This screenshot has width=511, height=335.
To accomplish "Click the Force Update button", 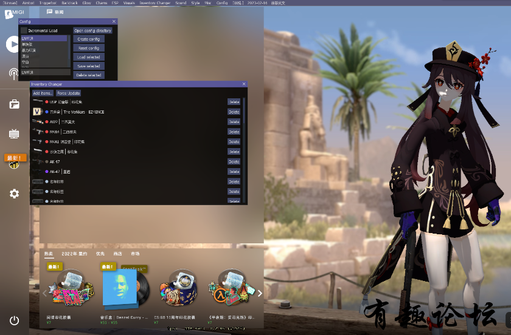I will [x=68, y=93].
